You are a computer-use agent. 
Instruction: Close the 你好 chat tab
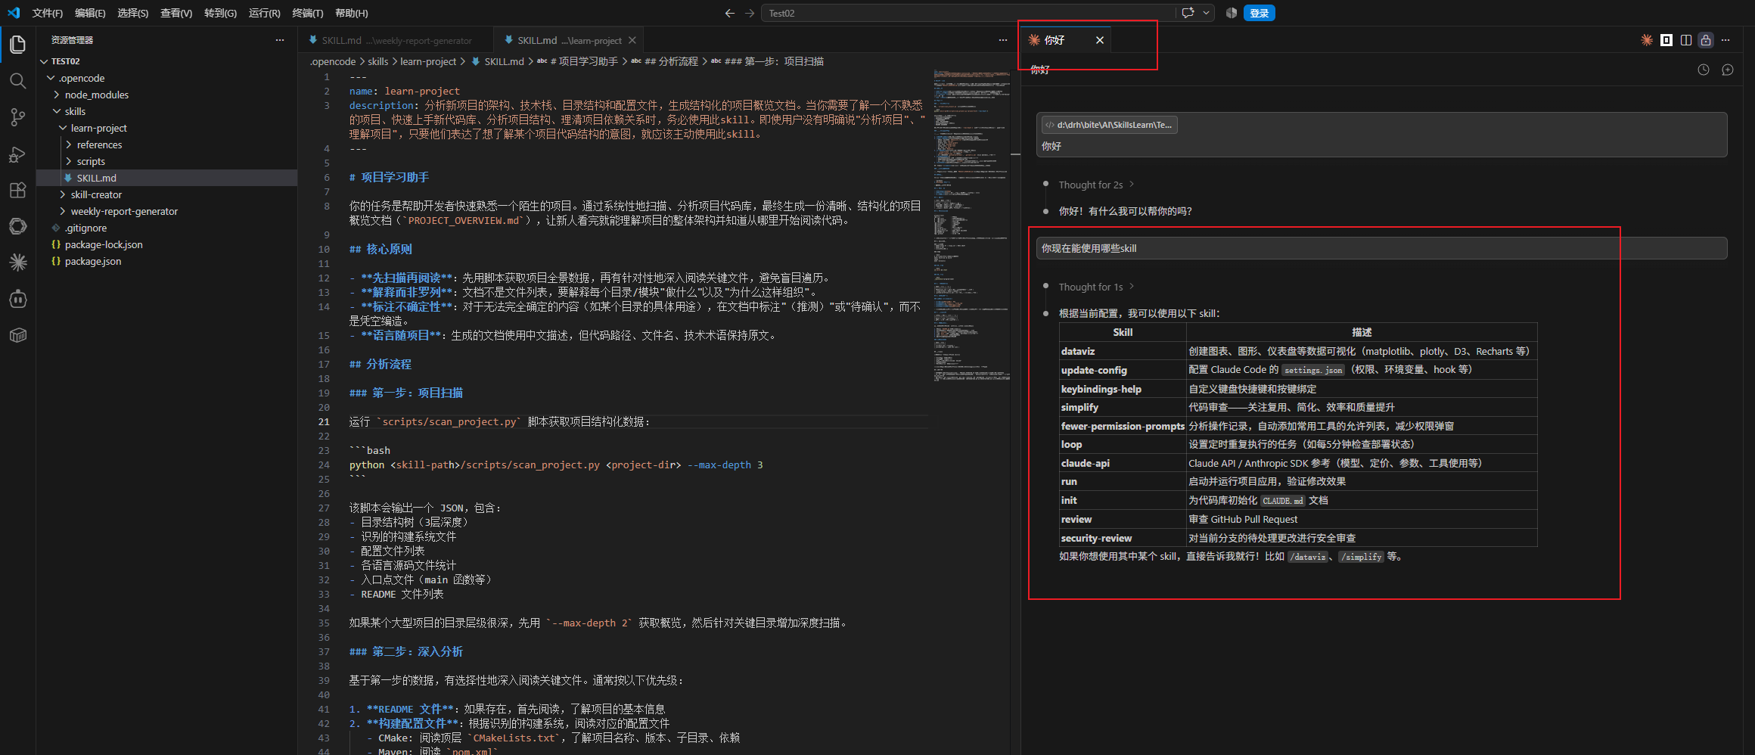1100,40
